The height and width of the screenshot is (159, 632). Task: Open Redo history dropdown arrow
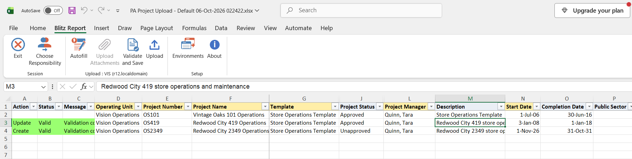point(109,11)
